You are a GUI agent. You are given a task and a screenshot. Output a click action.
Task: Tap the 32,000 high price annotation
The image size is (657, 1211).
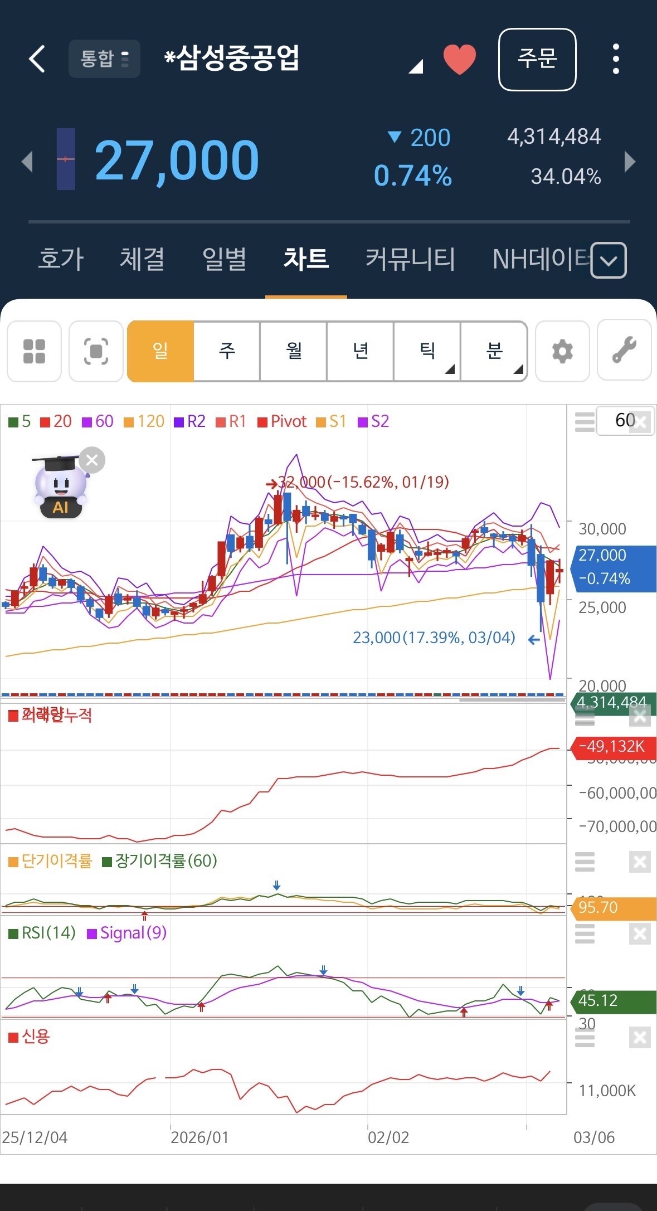[x=358, y=483]
